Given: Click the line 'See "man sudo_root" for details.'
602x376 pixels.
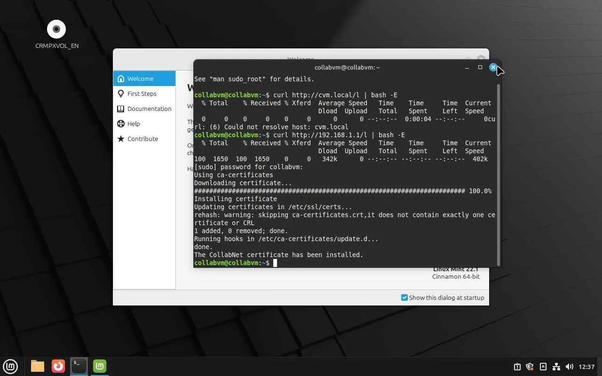Looking at the screenshot, I should click(254, 79).
